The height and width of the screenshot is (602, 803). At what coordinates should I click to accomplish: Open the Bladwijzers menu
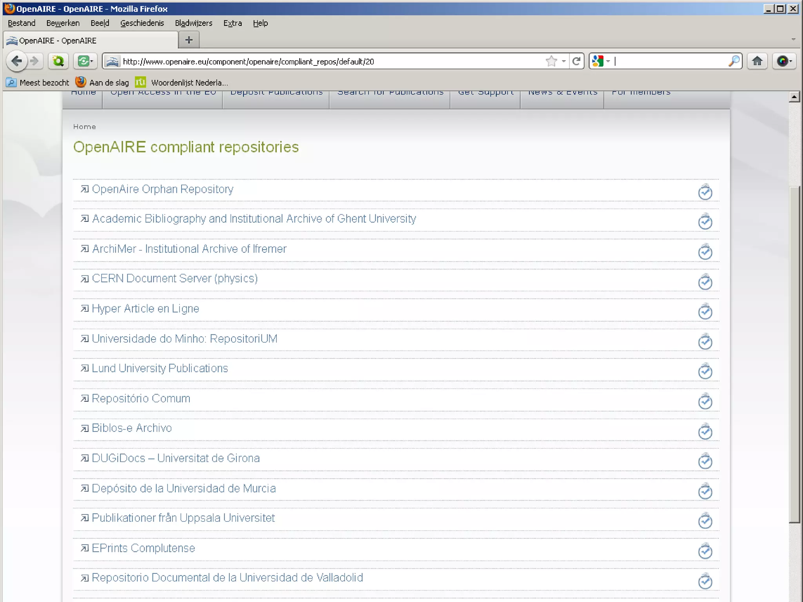point(194,23)
